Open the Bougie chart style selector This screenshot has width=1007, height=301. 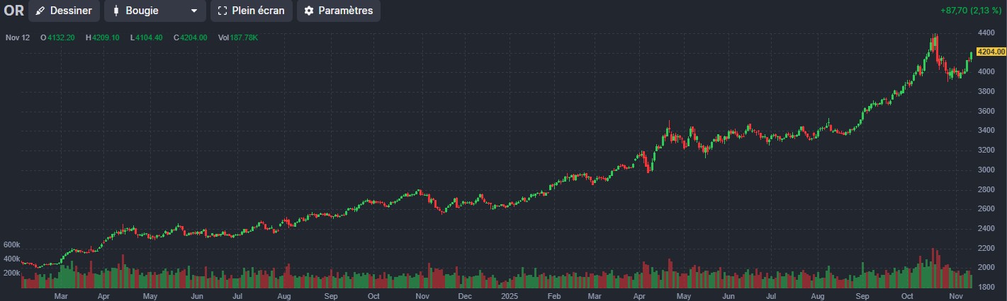click(x=154, y=11)
